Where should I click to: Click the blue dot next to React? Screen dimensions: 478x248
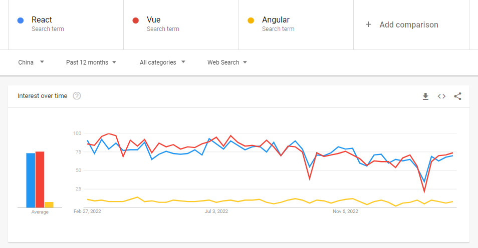pyautogui.click(x=21, y=20)
